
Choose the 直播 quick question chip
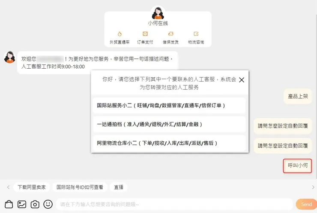[119, 187]
